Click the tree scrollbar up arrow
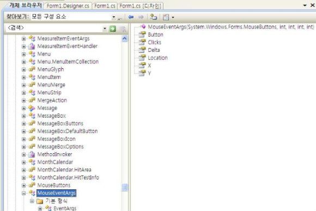Image resolution: width=316 pixels, height=211 pixels. click(x=125, y=38)
